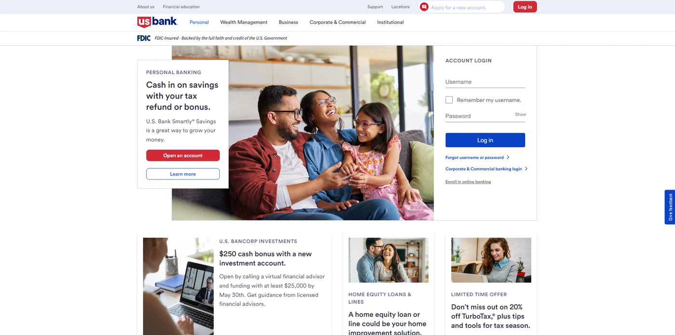Click chevron next to Forgot username or password
Viewport: 675px width, 335px height.
click(x=508, y=157)
